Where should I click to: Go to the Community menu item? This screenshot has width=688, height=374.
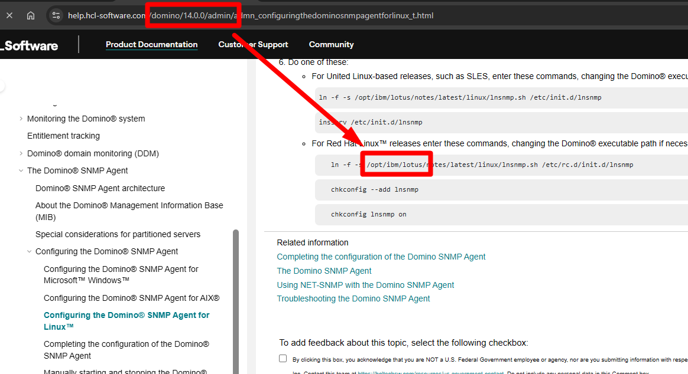click(x=331, y=45)
